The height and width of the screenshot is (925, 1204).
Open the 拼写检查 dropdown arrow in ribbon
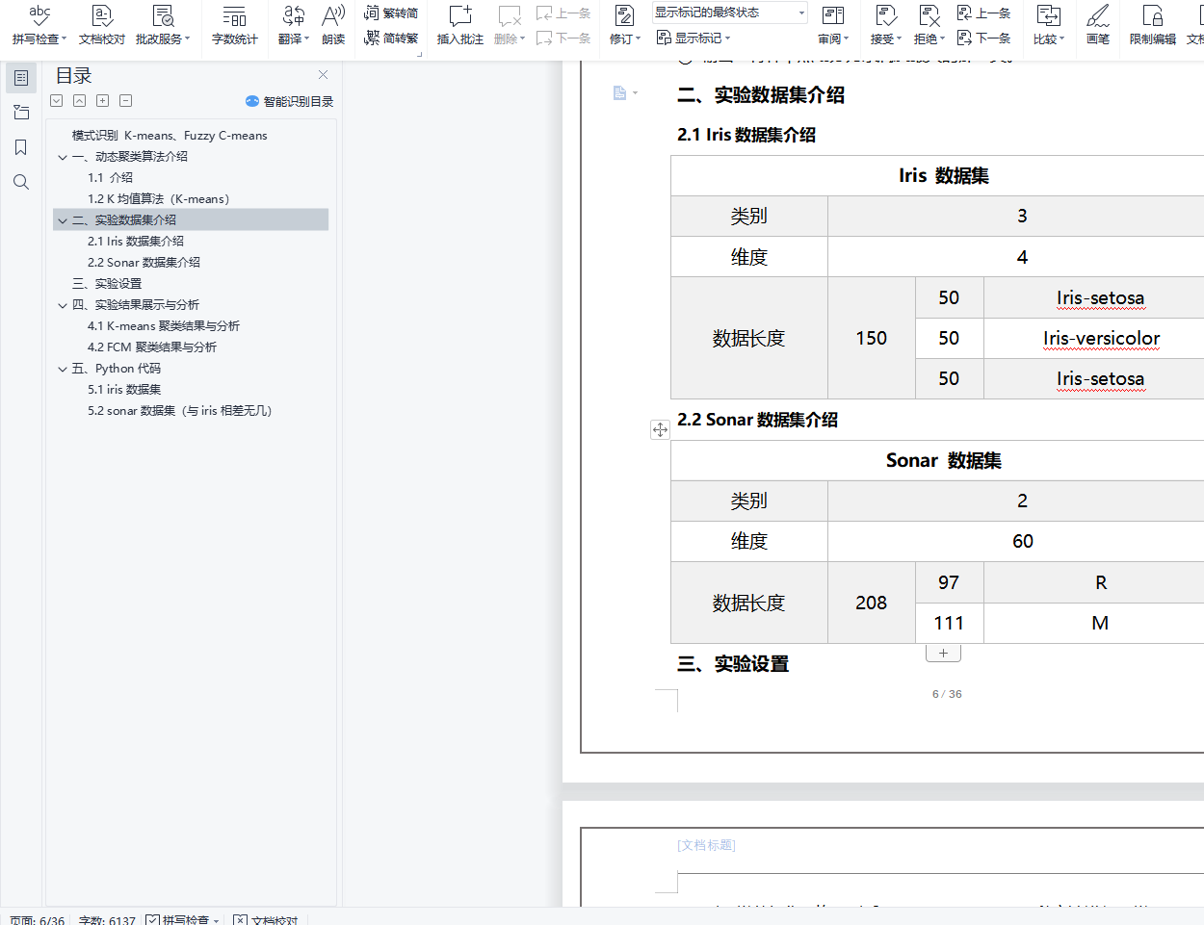coord(65,39)
